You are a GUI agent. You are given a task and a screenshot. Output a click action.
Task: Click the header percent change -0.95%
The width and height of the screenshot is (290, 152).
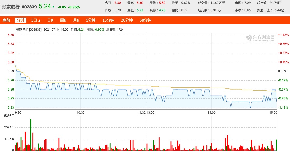click(74, 7)
